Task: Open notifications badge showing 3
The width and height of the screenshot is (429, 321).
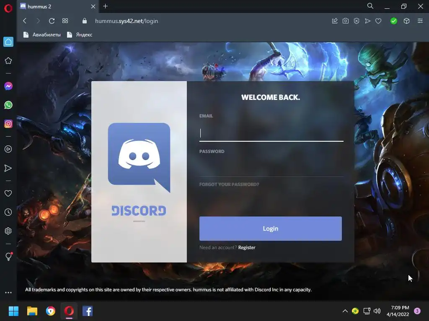Action: click(417, 311)
